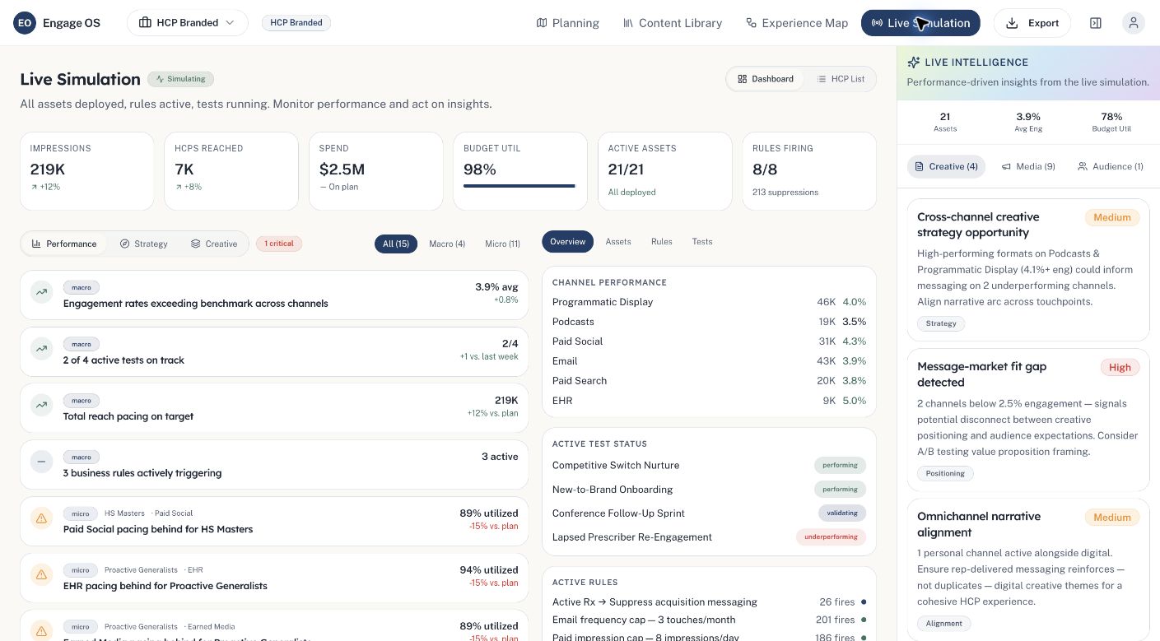Switch to HCP List view
This screenshot has width=1160, height=641.
pyautogui.click(x=841, y=79)
